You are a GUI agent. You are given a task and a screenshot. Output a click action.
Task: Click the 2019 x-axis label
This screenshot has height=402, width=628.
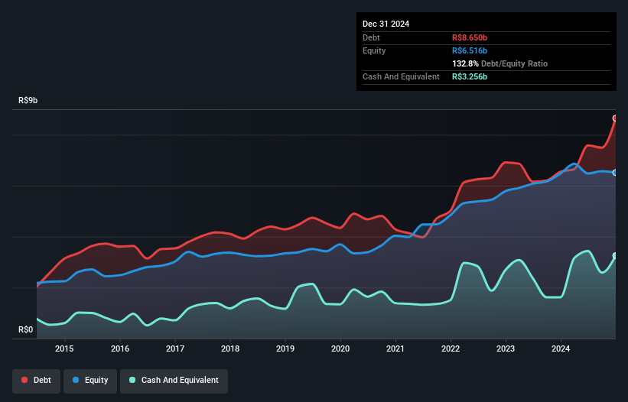[285, 349]
